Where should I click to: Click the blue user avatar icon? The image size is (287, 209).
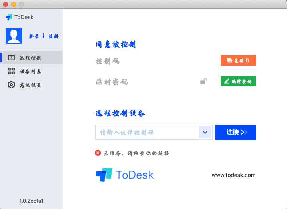click(x=14, y=36)
